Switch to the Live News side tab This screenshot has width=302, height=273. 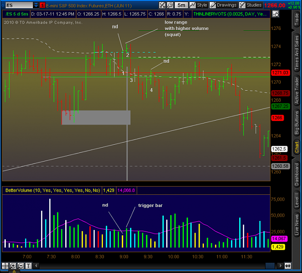coord(297,225)
